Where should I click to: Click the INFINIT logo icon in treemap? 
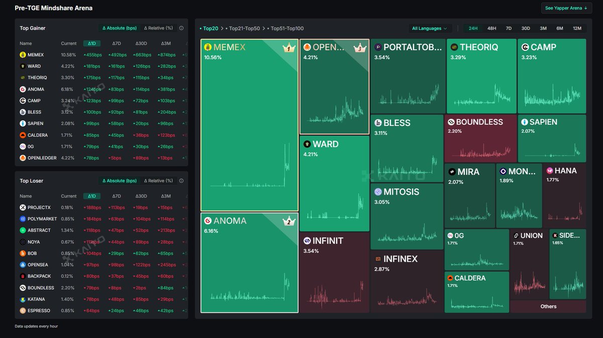click(x=307, y=241)
